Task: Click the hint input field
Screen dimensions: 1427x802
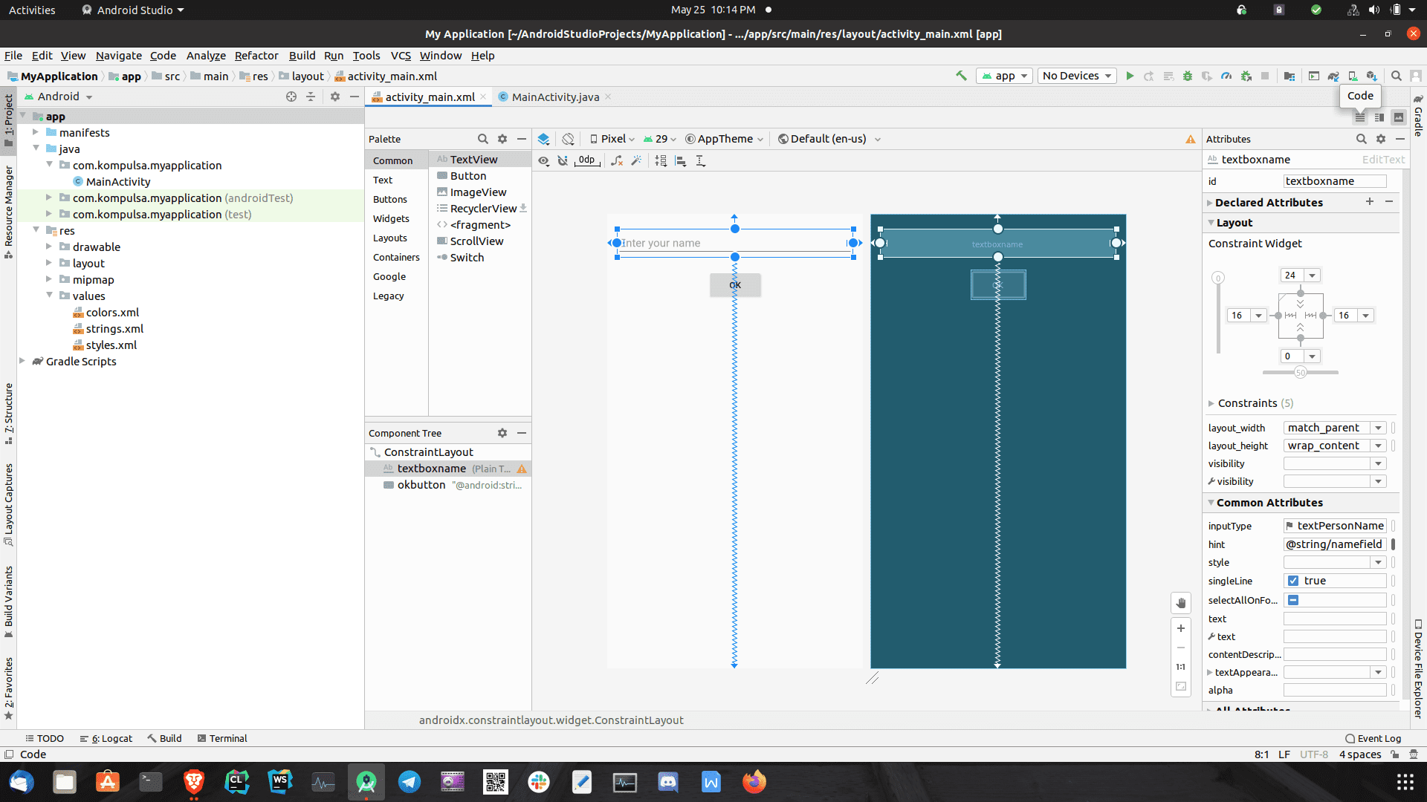Action: [1334, 544]
